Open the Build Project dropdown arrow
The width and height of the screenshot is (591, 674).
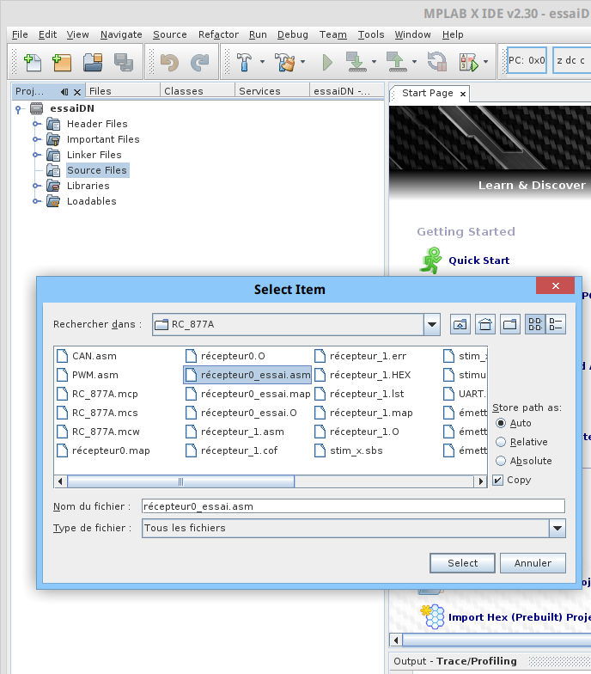click(262, 62)
